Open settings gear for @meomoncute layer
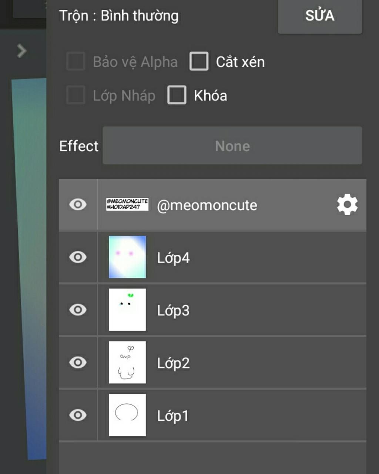 (347, 204)
